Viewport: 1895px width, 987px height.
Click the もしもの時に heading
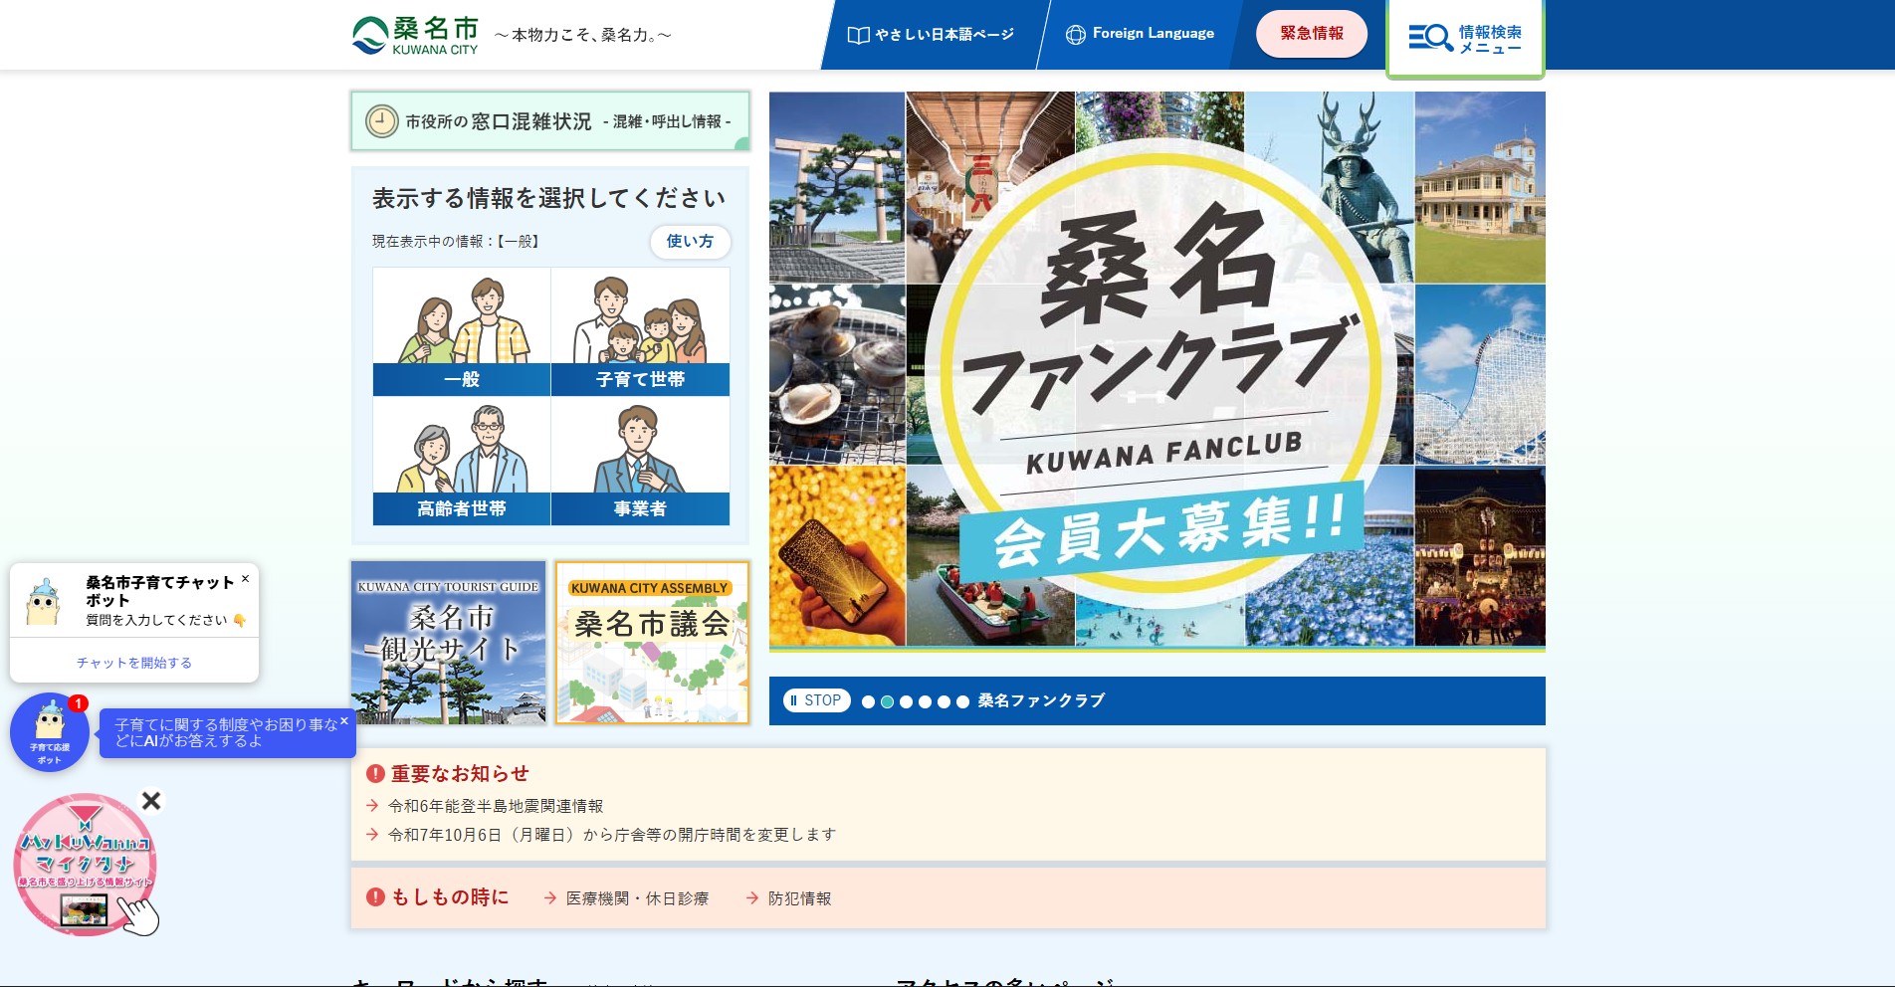pyautogui.click(x=450, y=896)
